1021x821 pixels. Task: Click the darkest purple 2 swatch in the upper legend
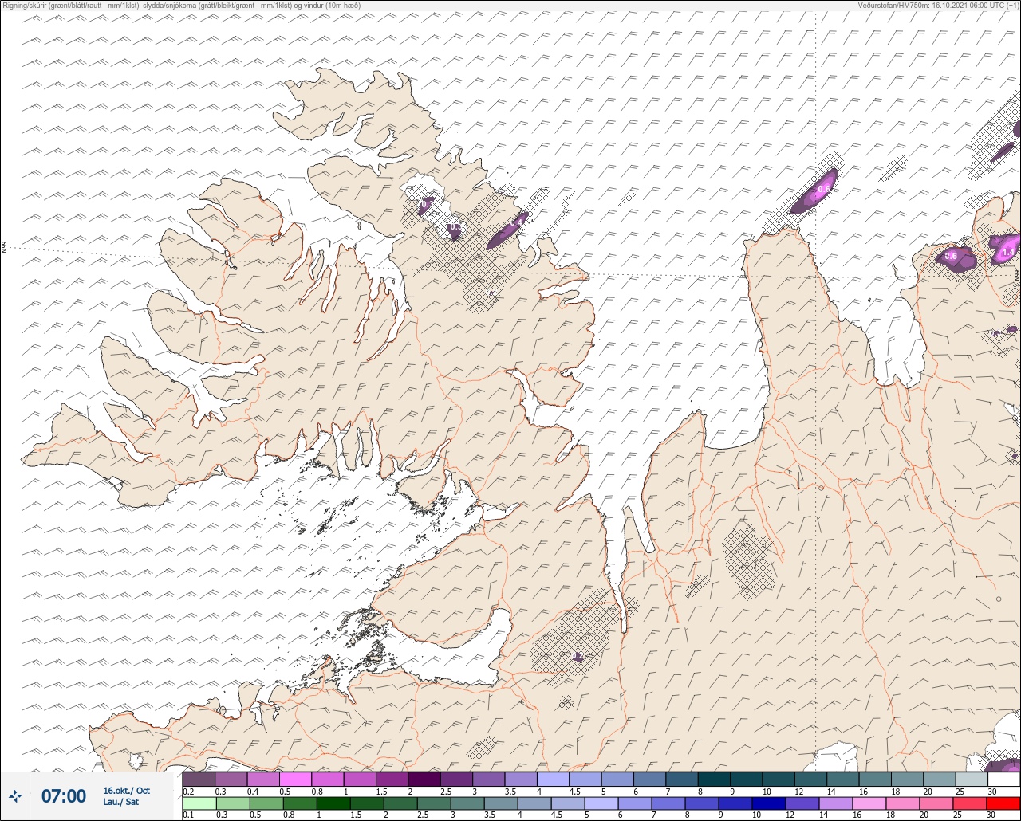coord(424,779)
